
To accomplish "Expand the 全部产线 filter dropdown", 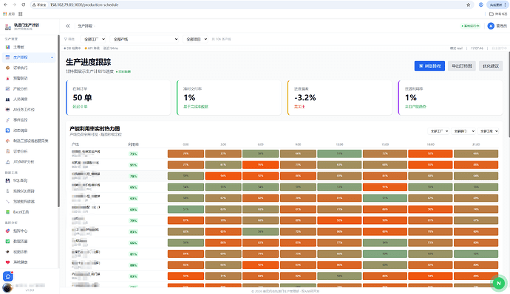I will (x=145, y=39).
